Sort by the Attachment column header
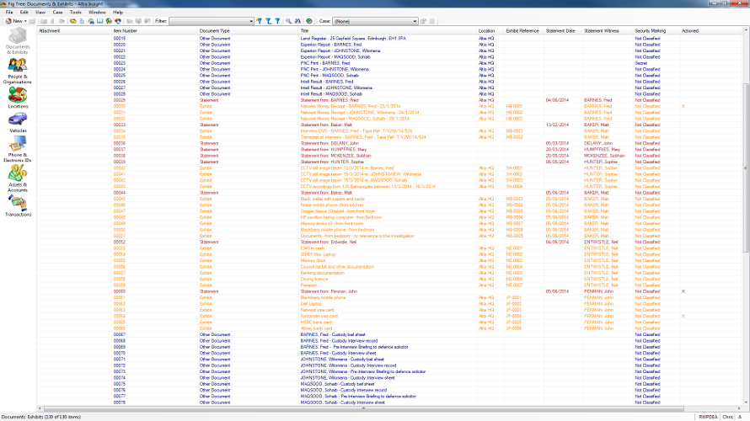 pyautogui.click(x=75, y=30)
